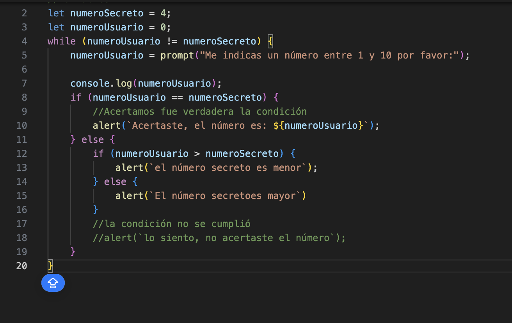512x323 pixels.
Task: Click string 'el número secreto es menor'
Action: 228,168
